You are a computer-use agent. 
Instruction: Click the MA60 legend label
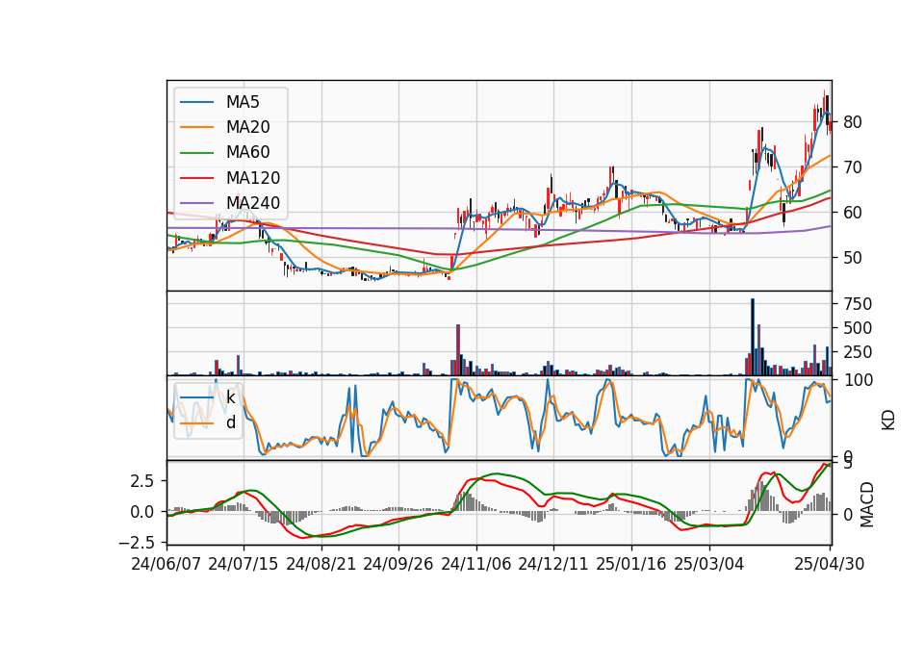(247, 153)
